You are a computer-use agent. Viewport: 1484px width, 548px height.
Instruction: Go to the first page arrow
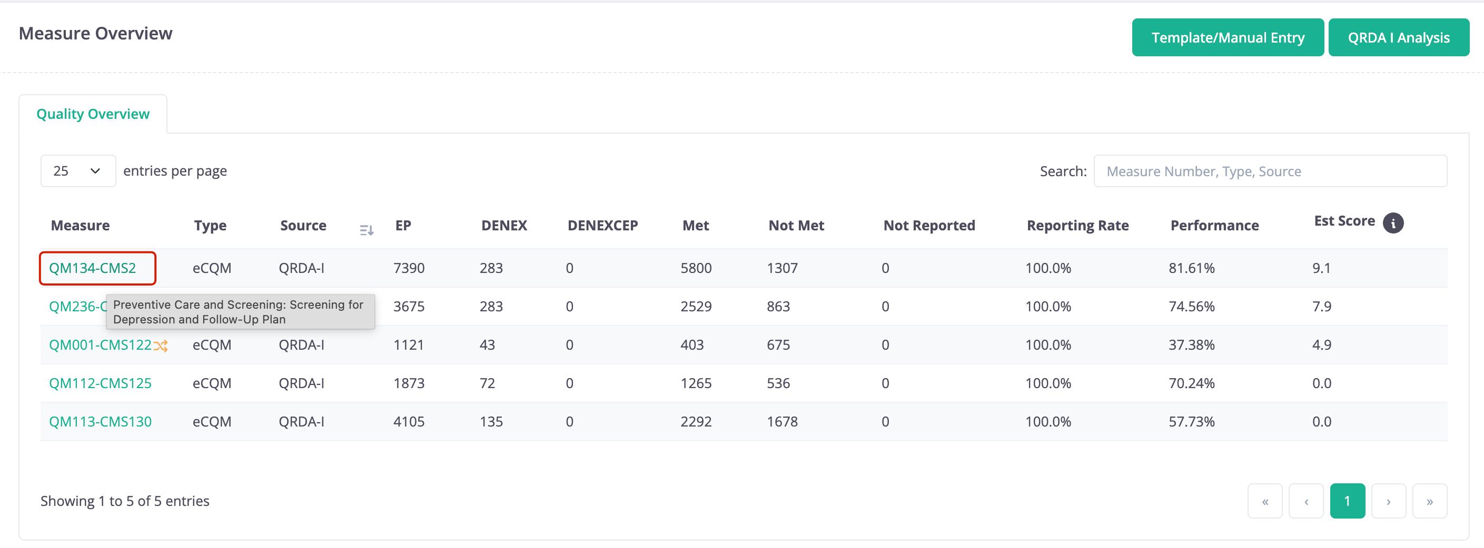click(x=1264, y=501)
